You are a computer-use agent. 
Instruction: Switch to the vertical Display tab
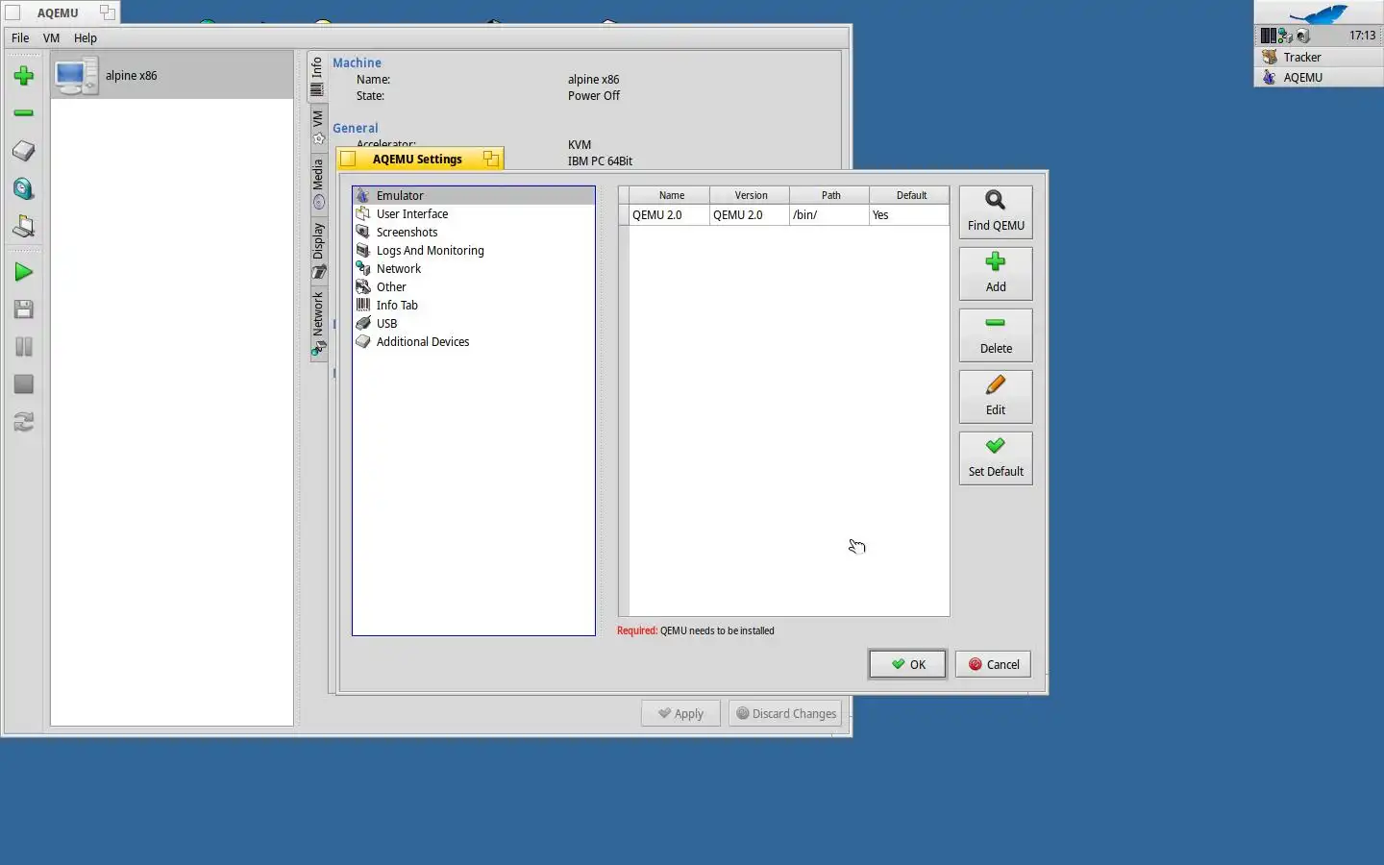(x=317, y=250)
